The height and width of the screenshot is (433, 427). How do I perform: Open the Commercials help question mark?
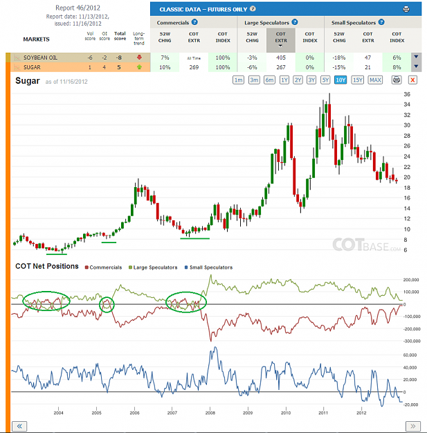click(194, 22)
